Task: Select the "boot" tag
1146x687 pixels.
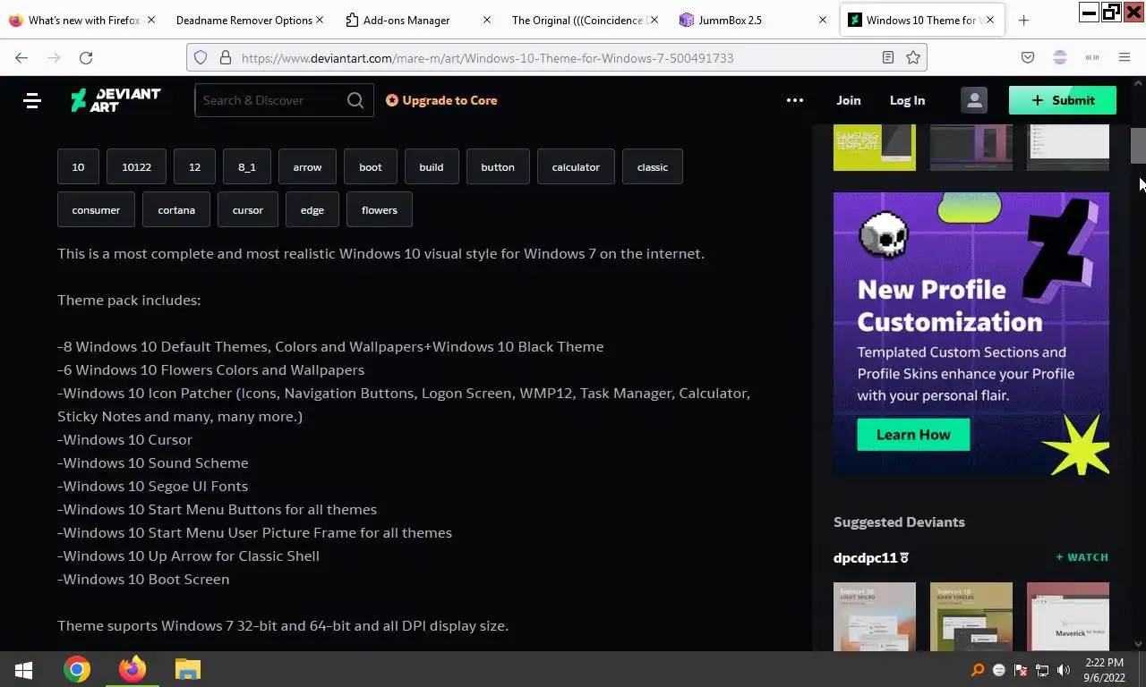Action: (x=371, y=167)
